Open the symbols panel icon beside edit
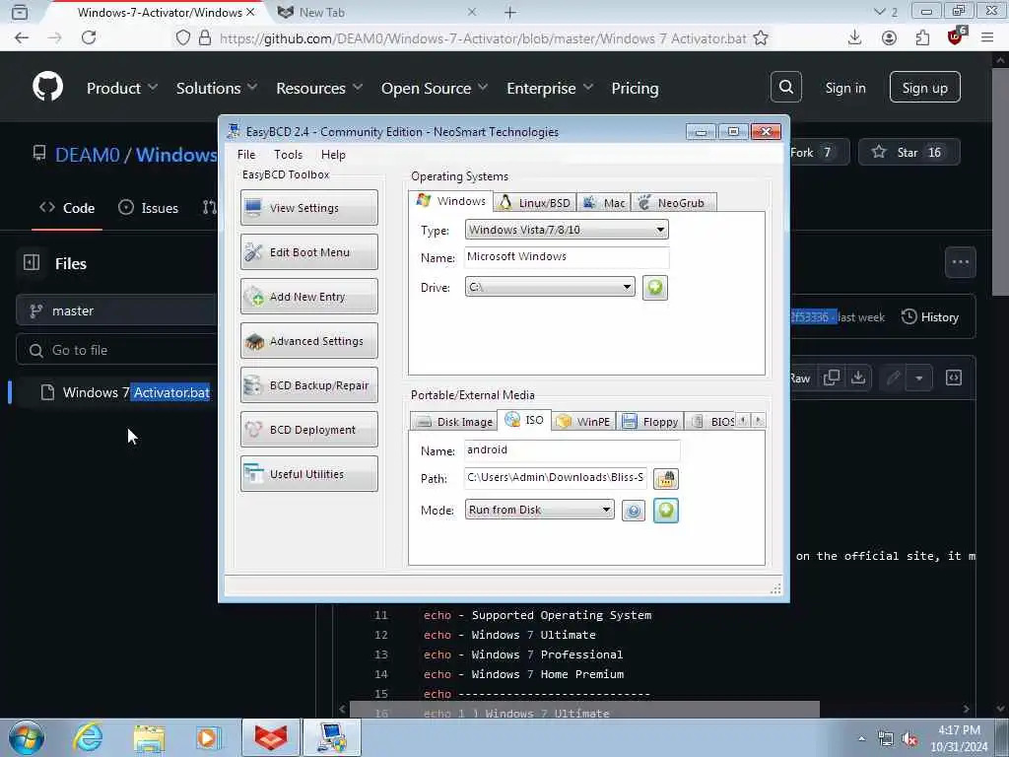 [954, 378]
